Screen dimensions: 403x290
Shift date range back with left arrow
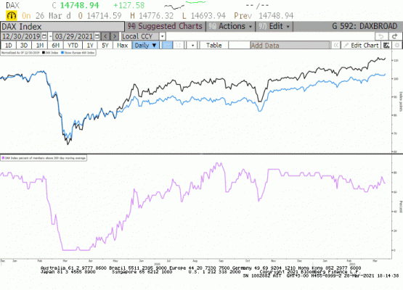tap(105, 36)
